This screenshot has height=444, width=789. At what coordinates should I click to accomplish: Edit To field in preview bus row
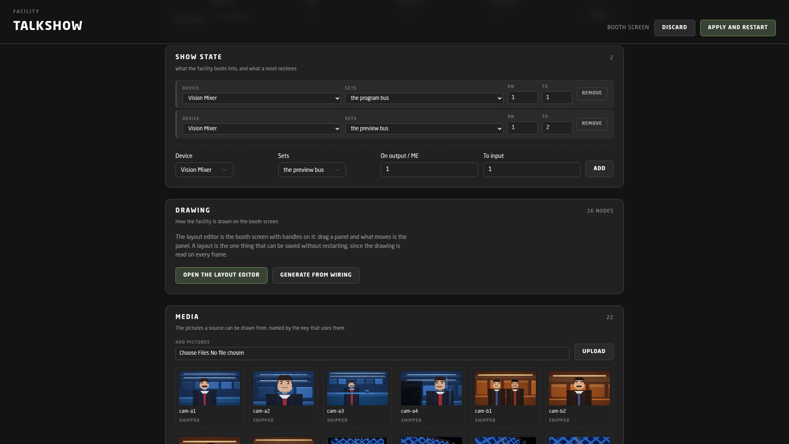pyautogui.click(x=557, y=127)
